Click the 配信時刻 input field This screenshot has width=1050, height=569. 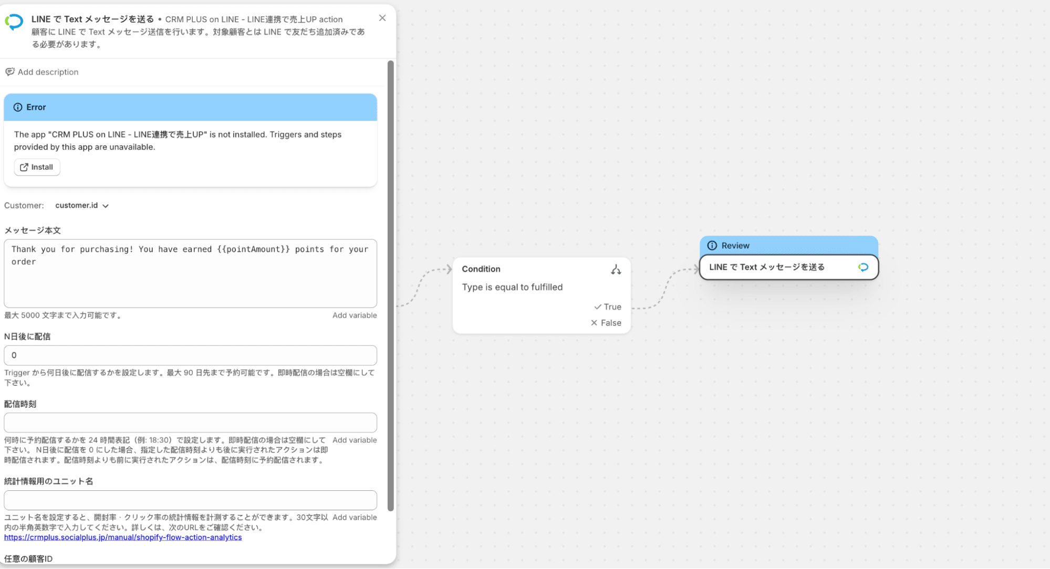[190, 423]
